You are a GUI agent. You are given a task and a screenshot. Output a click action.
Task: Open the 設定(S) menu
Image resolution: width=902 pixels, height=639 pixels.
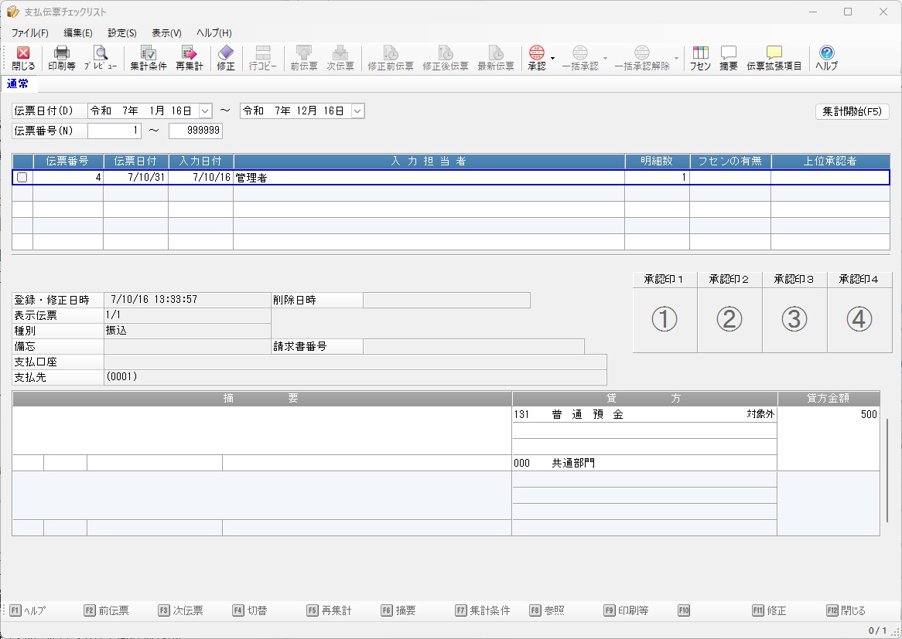point(122,33)
